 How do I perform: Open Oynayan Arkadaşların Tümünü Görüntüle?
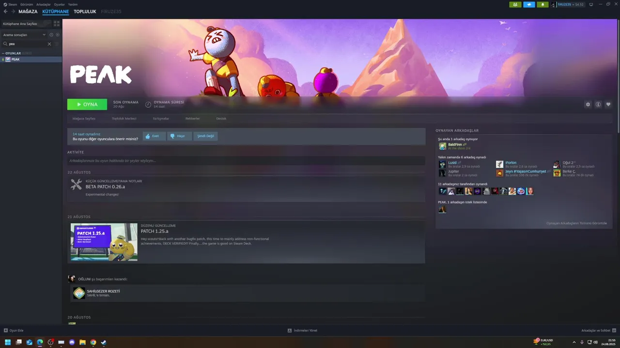click(576, 223)
